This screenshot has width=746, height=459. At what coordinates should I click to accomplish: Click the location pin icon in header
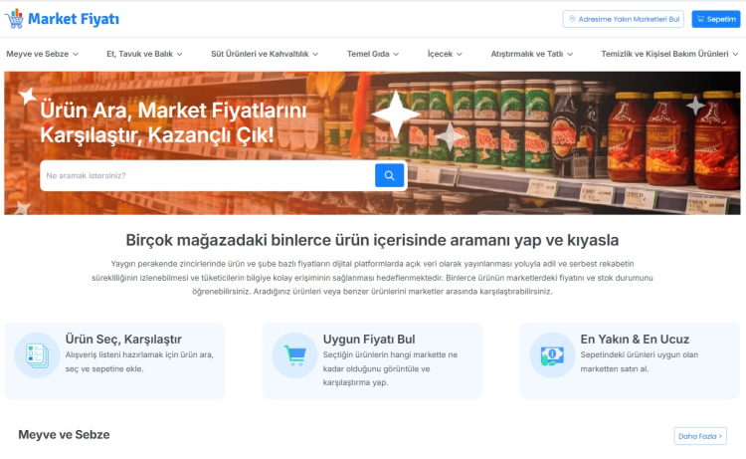tap(571, 19)
